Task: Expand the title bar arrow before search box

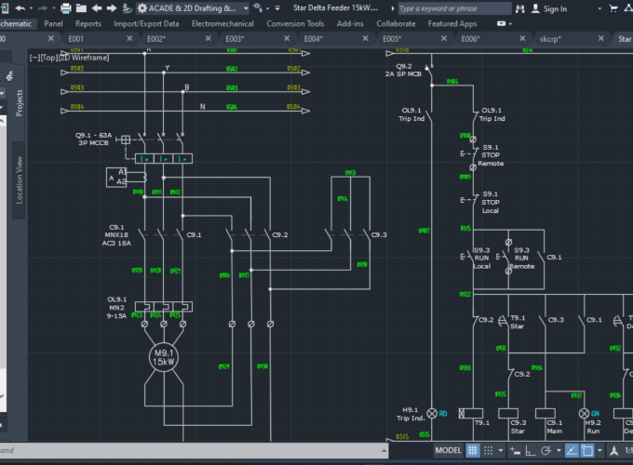Action: 393,8
